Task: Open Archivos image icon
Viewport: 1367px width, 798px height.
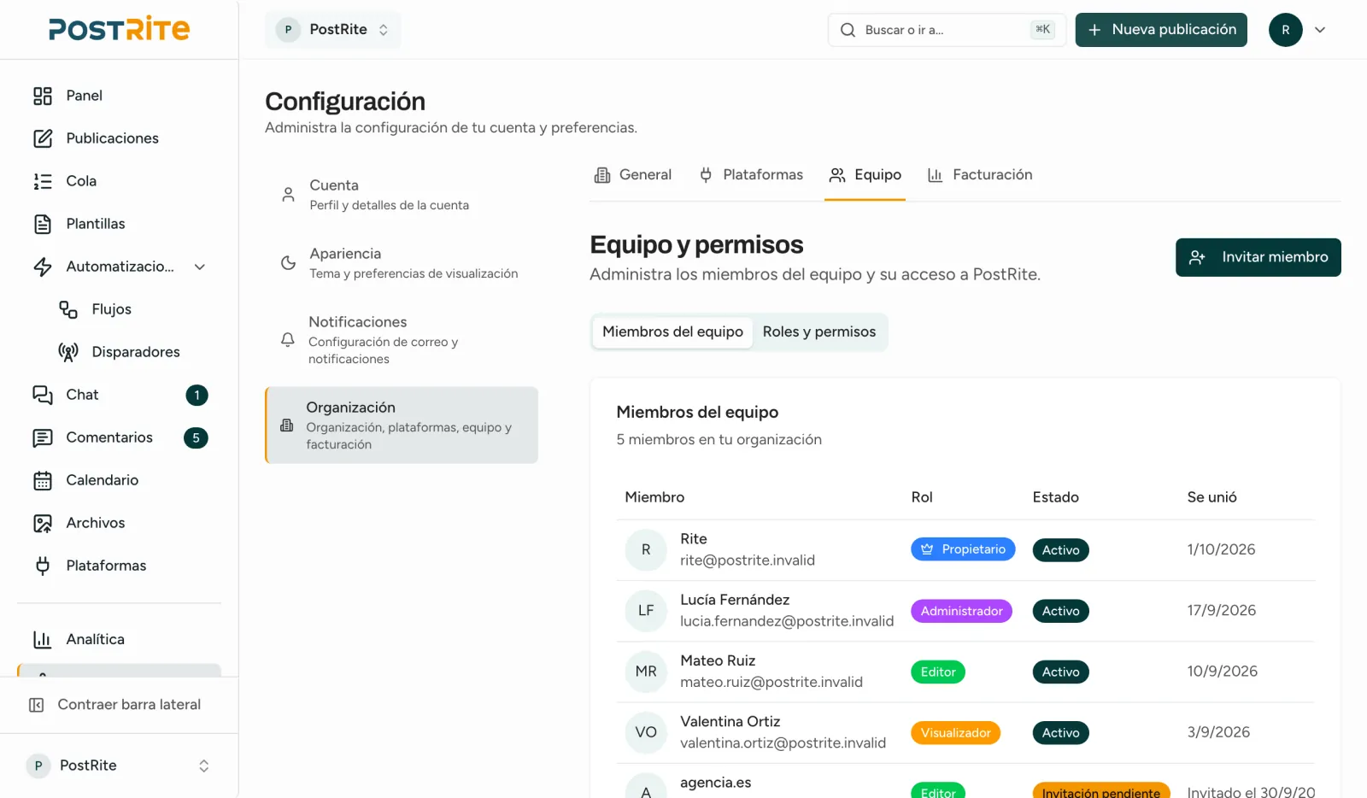Action: (x=43, y=523)
